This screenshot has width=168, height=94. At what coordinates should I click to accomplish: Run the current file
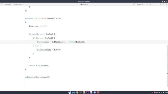(147, 4)
